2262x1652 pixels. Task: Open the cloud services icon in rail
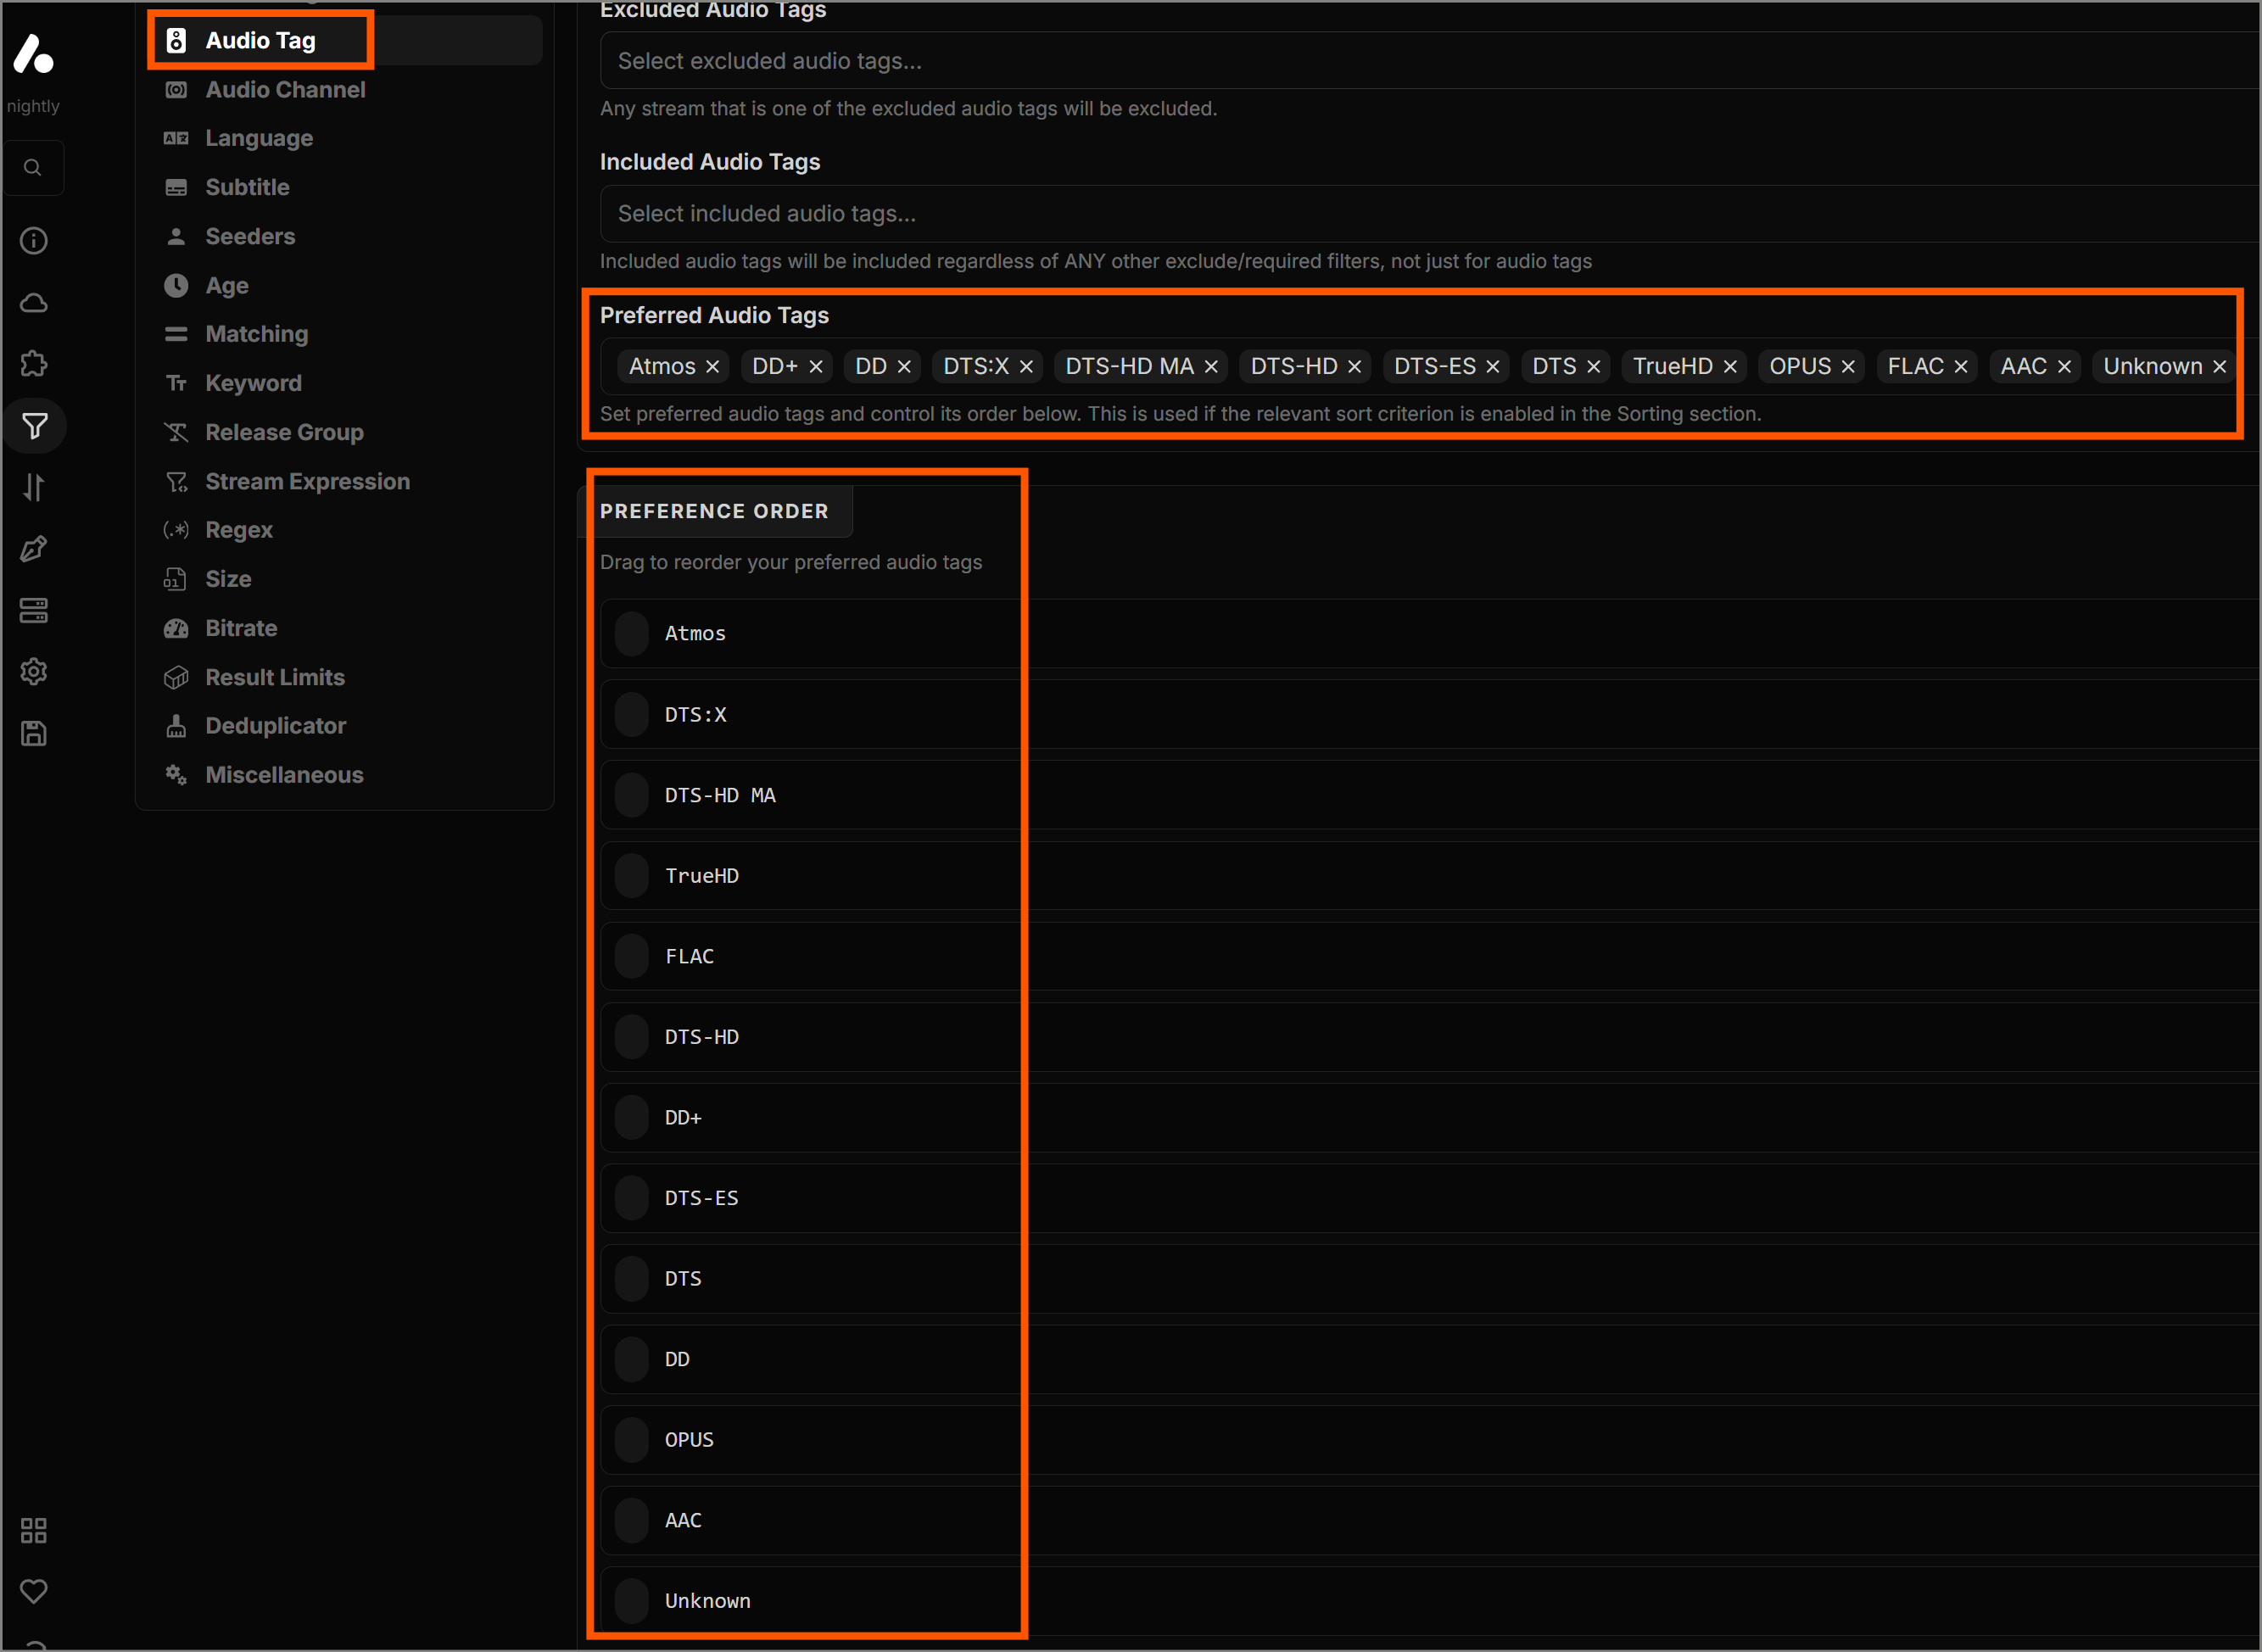34,303
